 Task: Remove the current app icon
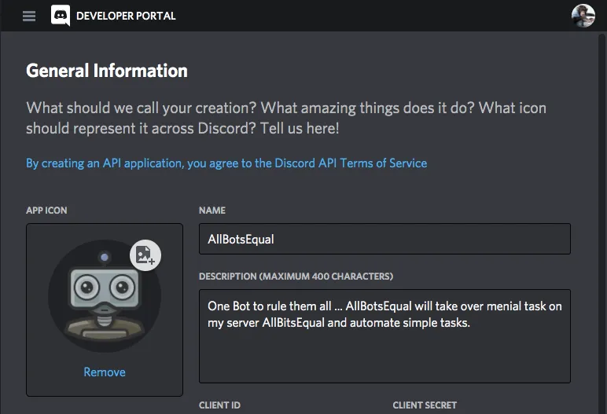(x=105, y=372)
